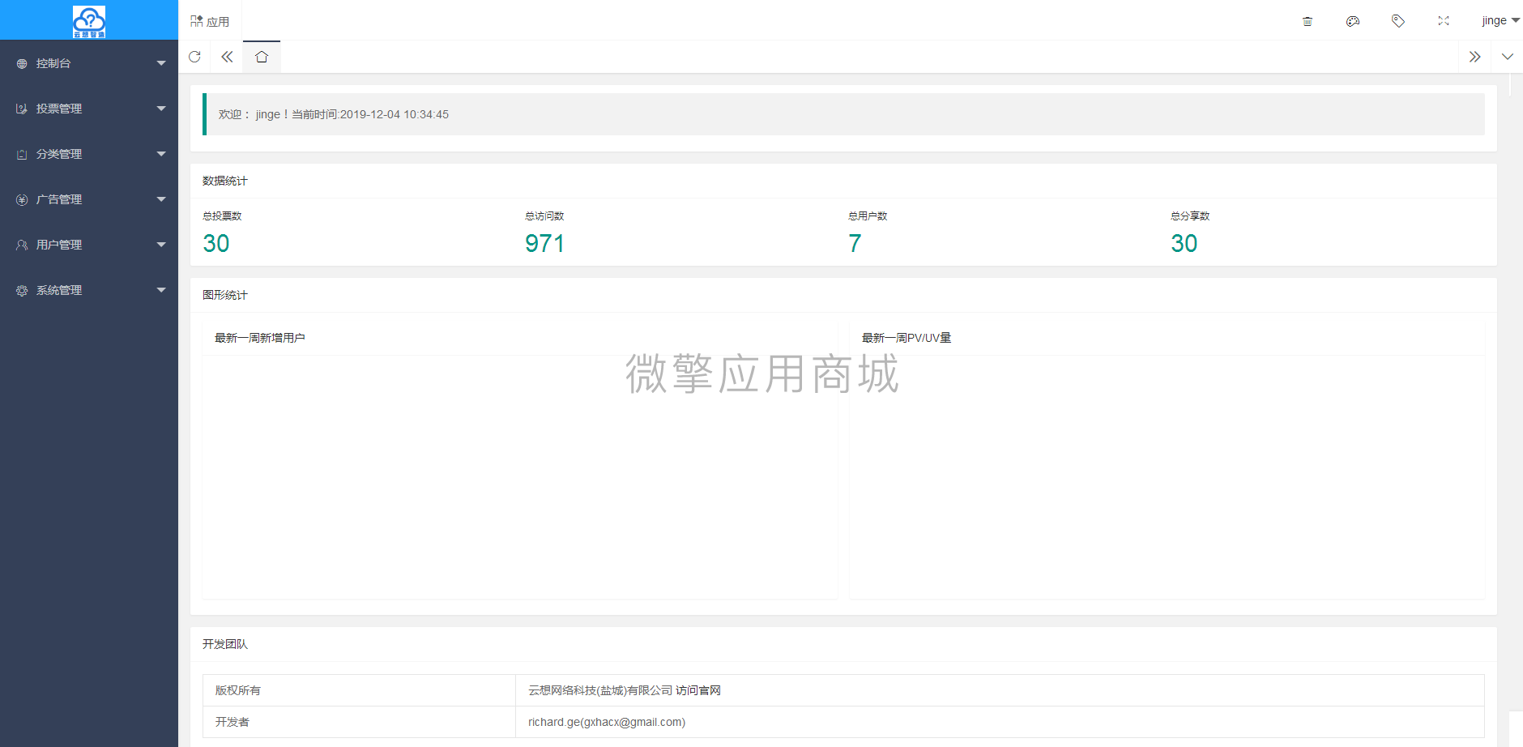This screenshot has height=747, width=1523.
Task: Click the 总访问数 label
Action: (544, 216)
